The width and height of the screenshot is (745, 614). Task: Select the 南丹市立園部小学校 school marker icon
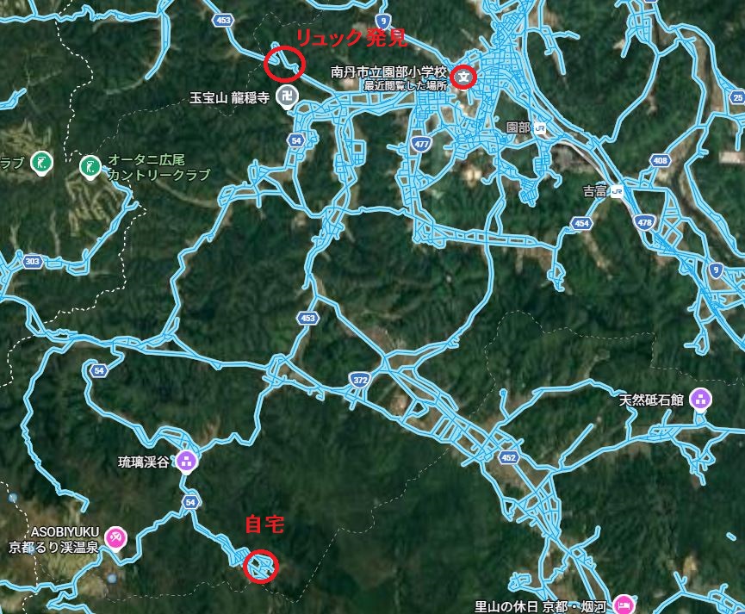(x=463, y=77)
